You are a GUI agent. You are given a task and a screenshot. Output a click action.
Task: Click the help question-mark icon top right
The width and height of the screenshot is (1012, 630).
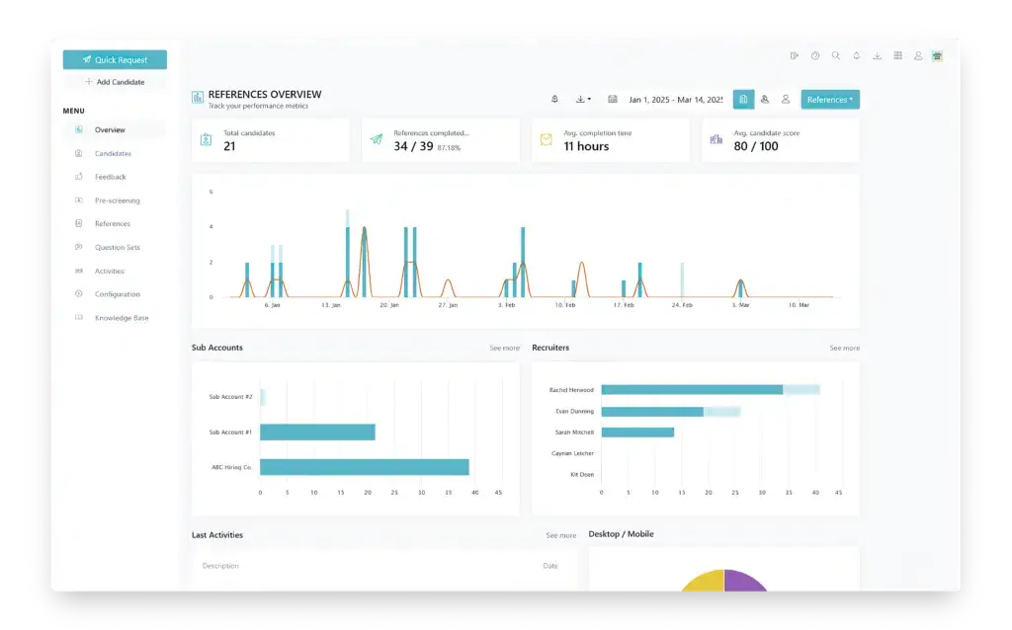(814, 56)
